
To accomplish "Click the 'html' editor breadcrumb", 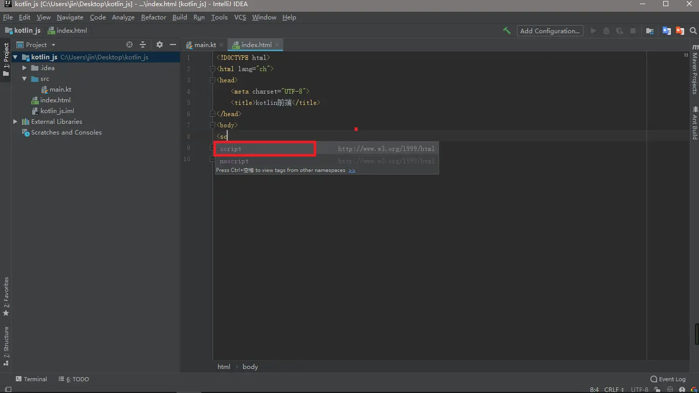I will point(224,367).
